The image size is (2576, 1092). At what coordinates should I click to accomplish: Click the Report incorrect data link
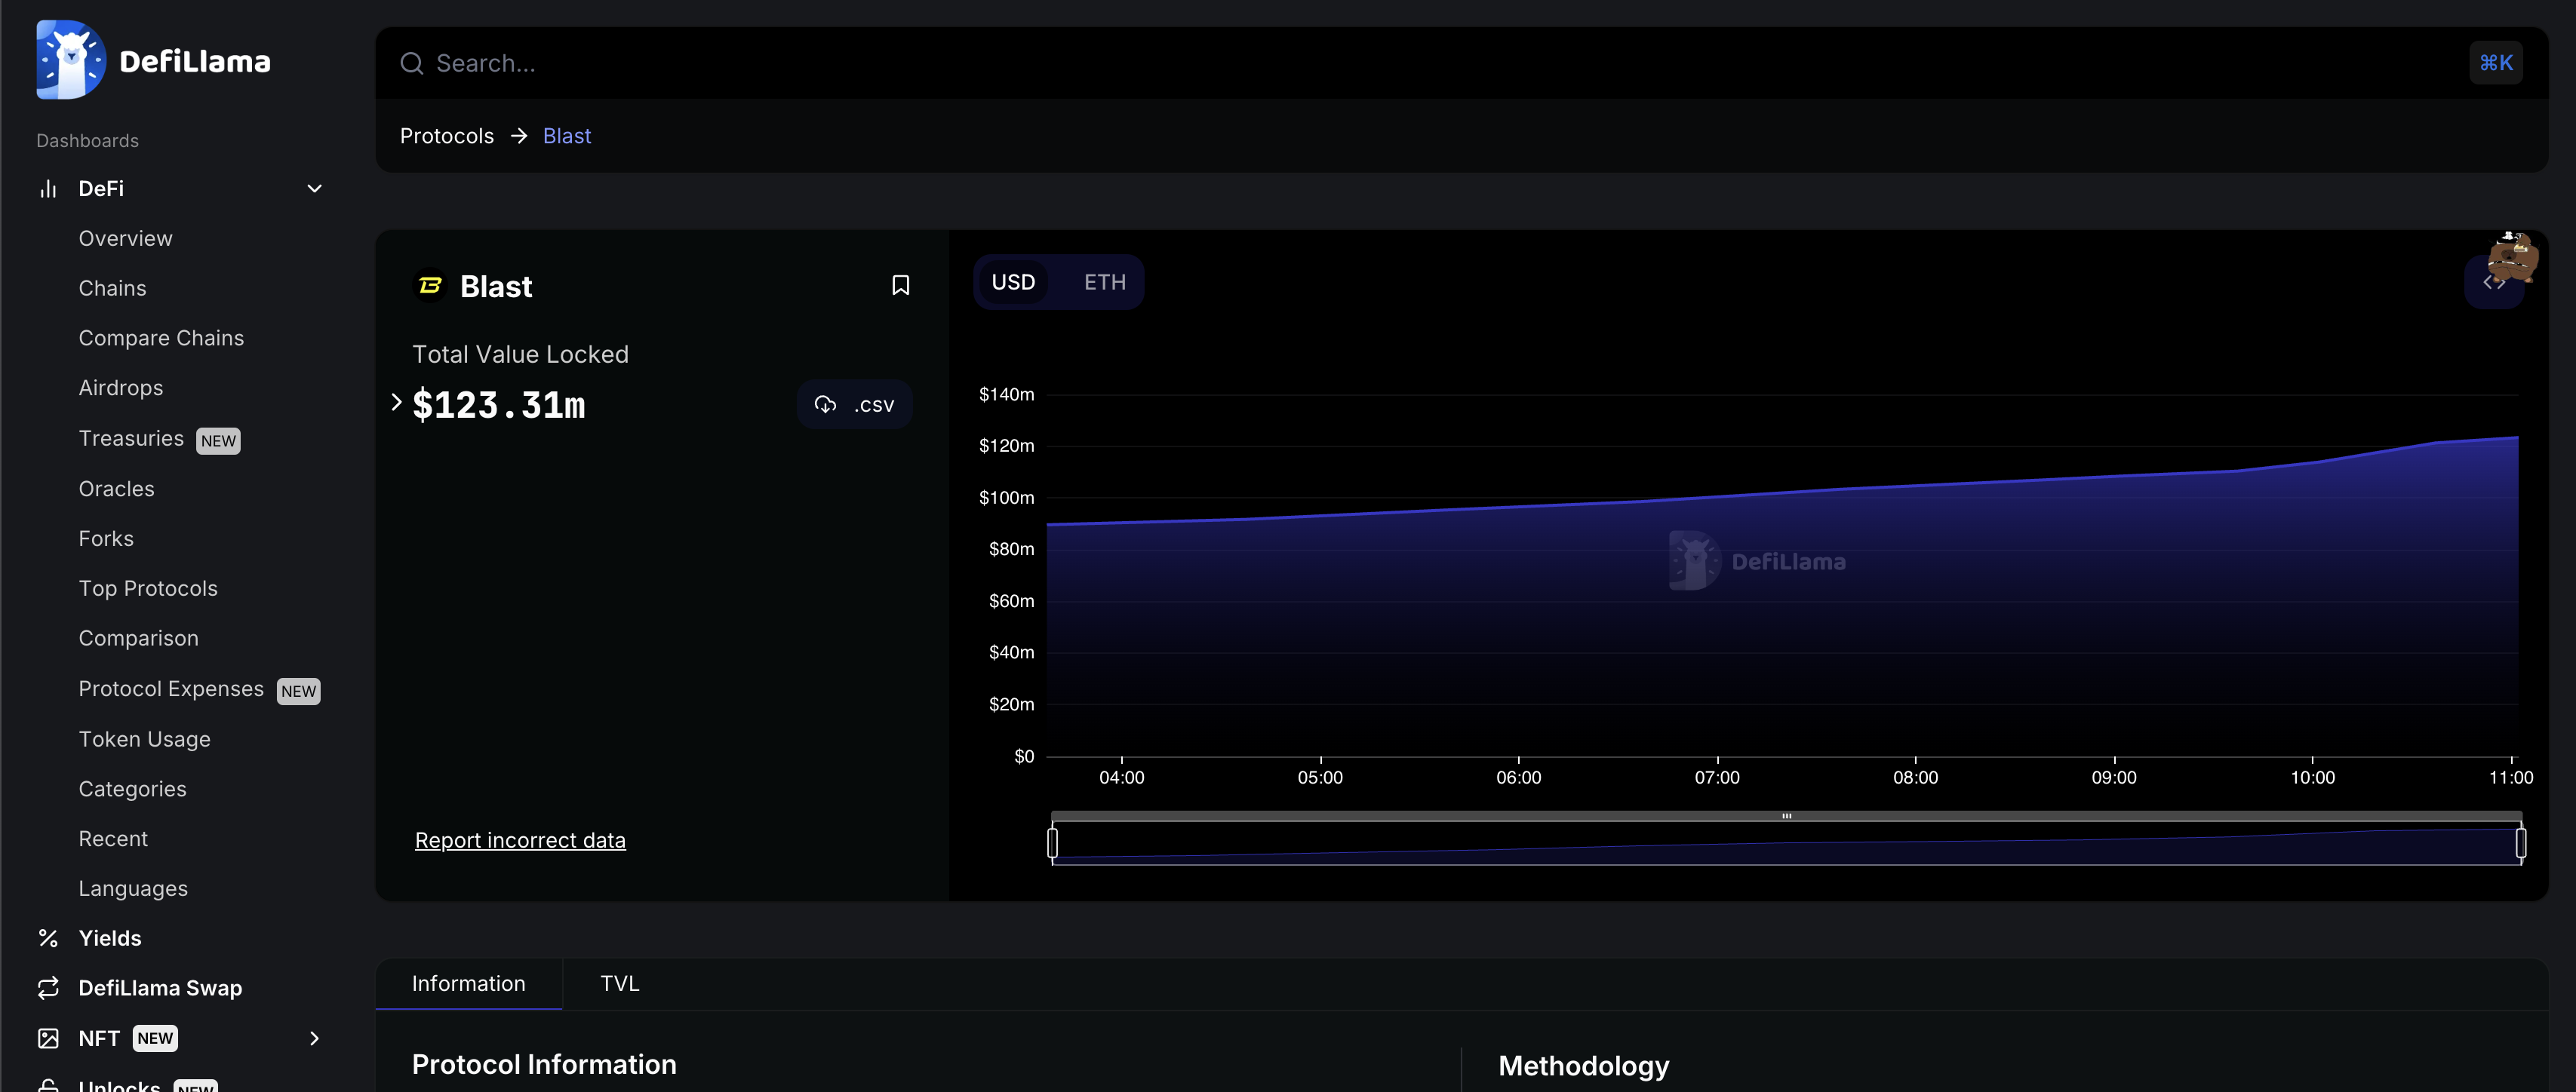pos(520,840)
